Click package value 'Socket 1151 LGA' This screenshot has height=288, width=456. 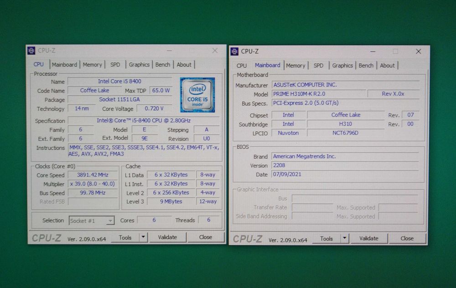tap(119, 99)
